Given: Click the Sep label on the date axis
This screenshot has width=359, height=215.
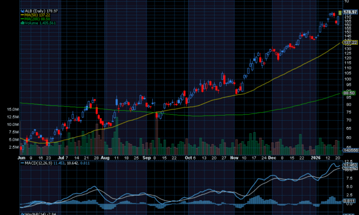Looking at the screenshot, I should pos(147,158).
